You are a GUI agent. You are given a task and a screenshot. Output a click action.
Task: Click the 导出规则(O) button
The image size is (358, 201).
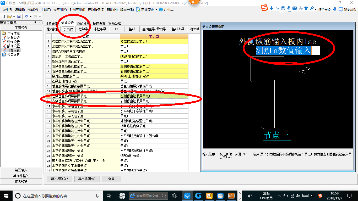[x=87, y=179]
